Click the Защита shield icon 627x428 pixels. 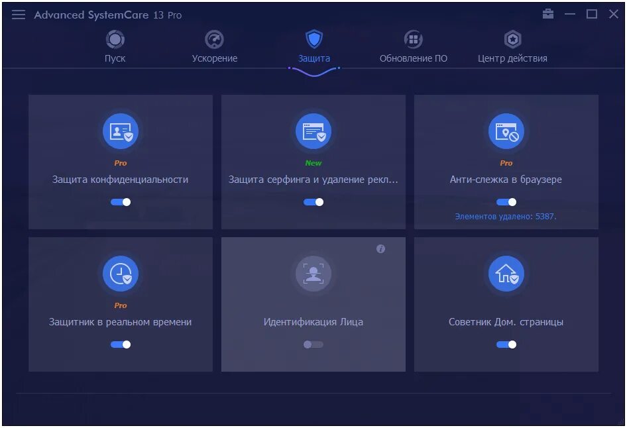314,39
